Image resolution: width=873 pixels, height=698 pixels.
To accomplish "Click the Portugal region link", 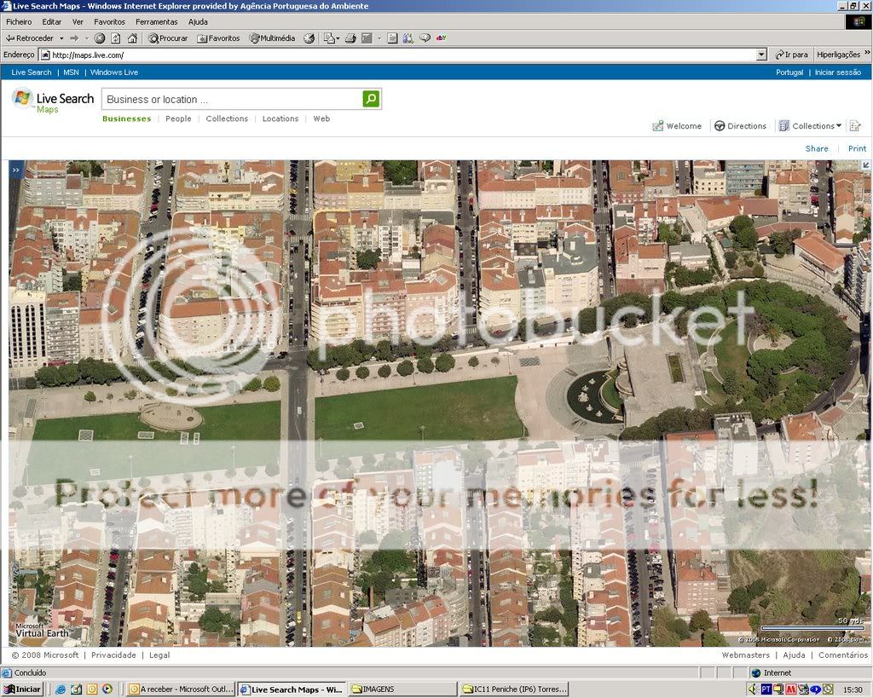I will coord(789,72).
